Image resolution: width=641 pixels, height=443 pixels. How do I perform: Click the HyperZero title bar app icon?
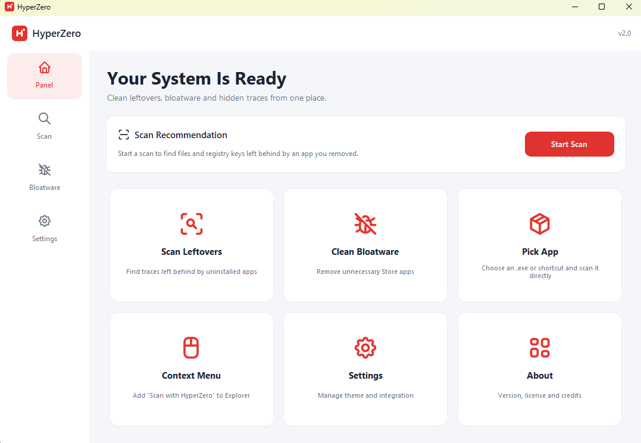10,7
